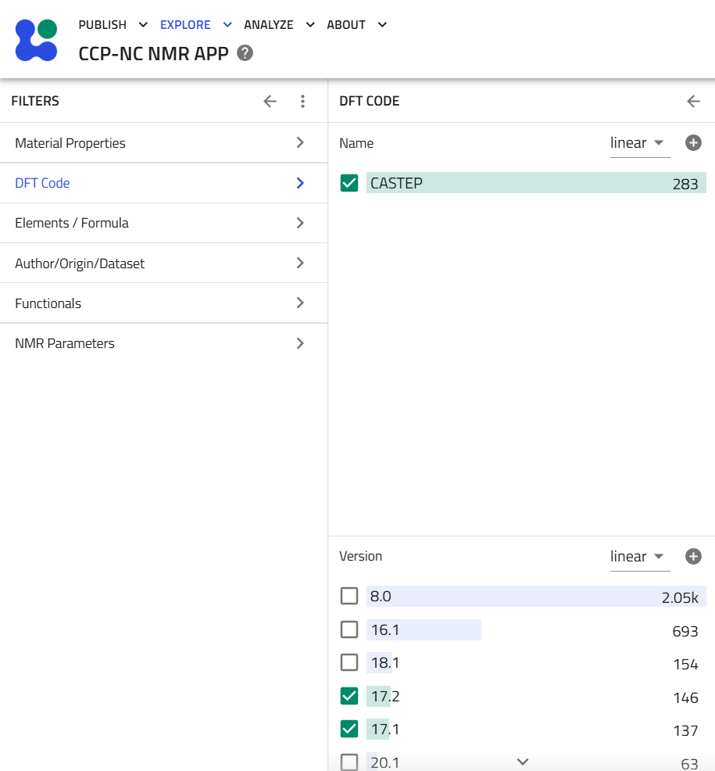Open Functionals filter section
Viewport: 715px width, 771px height.
(x=163, y=303)
